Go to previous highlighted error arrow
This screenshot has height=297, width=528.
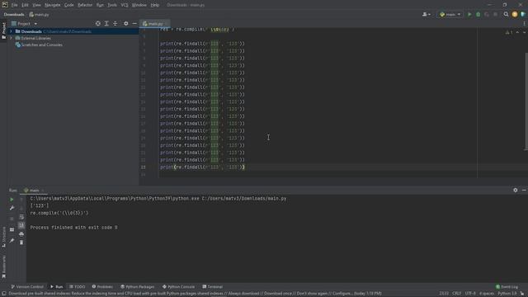(517, 32)
